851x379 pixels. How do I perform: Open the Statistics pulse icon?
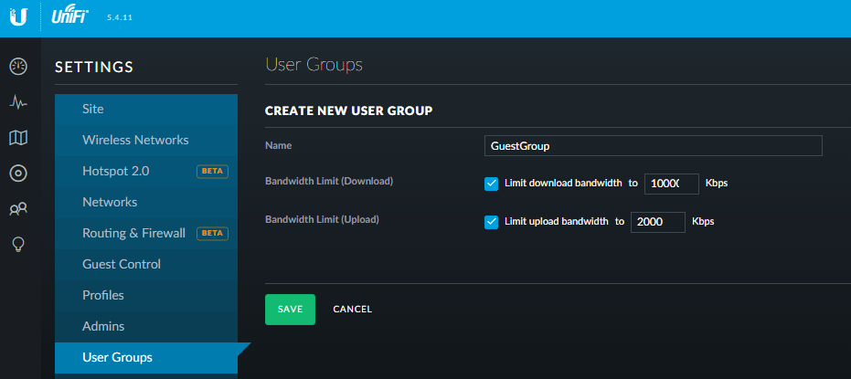(18, 102)
